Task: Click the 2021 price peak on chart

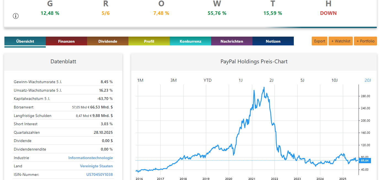Action: pyautogui.click(x=264, y=88)
